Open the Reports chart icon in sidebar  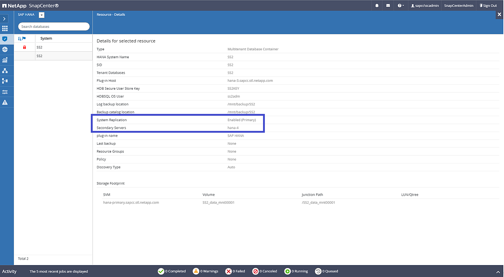[5, 60]
